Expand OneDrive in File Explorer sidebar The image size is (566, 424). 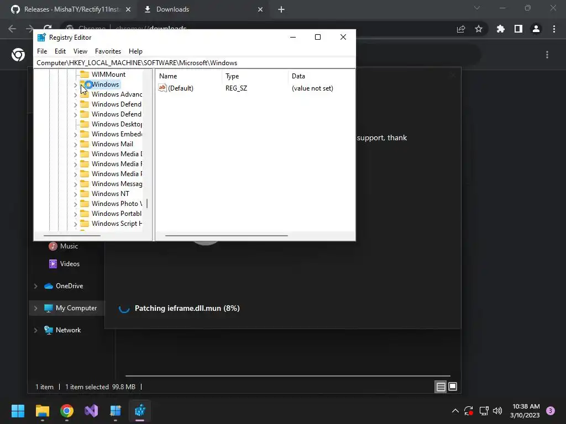[36, 287]
